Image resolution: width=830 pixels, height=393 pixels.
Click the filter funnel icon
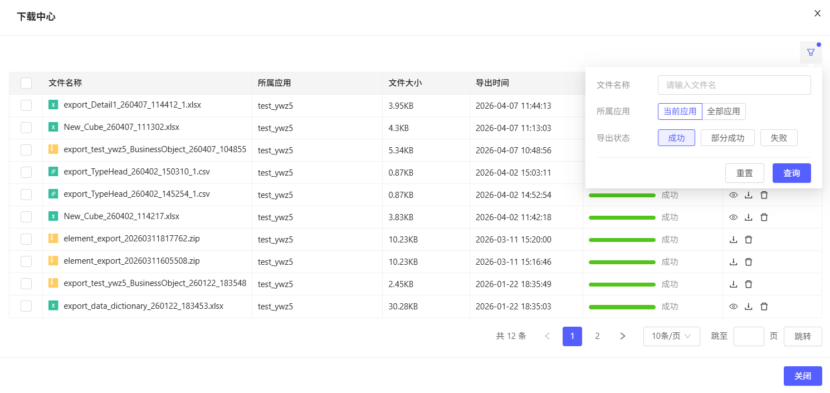811,52
